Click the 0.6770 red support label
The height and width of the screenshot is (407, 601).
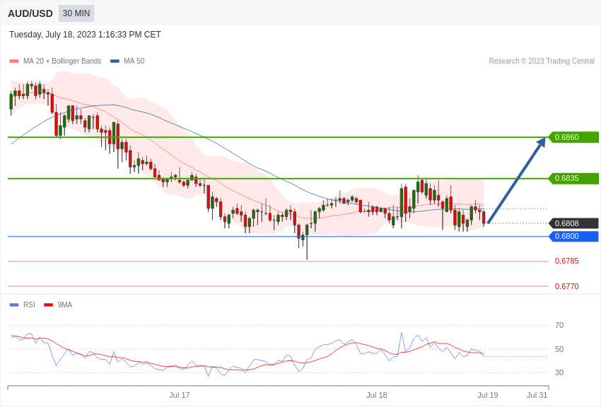[x=567, y=286]
